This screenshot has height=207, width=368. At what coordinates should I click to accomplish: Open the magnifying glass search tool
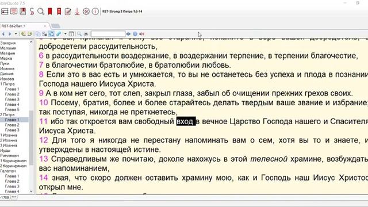pos(41,11)
